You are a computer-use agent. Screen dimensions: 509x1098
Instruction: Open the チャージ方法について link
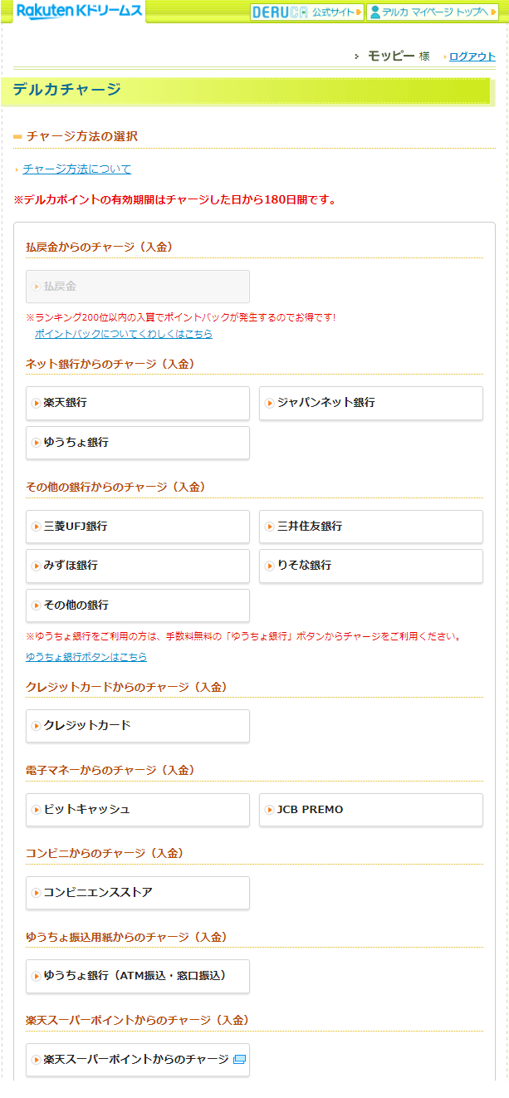tap(77, 169)
